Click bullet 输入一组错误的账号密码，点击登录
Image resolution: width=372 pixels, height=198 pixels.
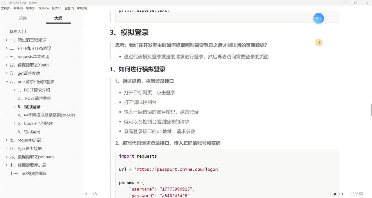pyautogui.click(x=161, y=112)
